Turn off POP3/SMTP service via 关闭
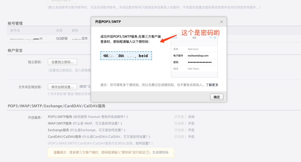This screenshot has height=162, width=301. pyautogui.click(x=191, y=117)
